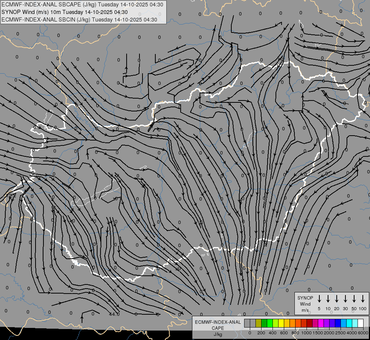370x340 pixels.
Task: Click the 5 m/s wind arrow in legend
Action: click(319, 299)
